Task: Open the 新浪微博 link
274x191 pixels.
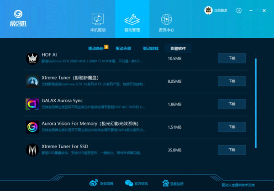Action: pyautogui.click(x=106, y=184)
